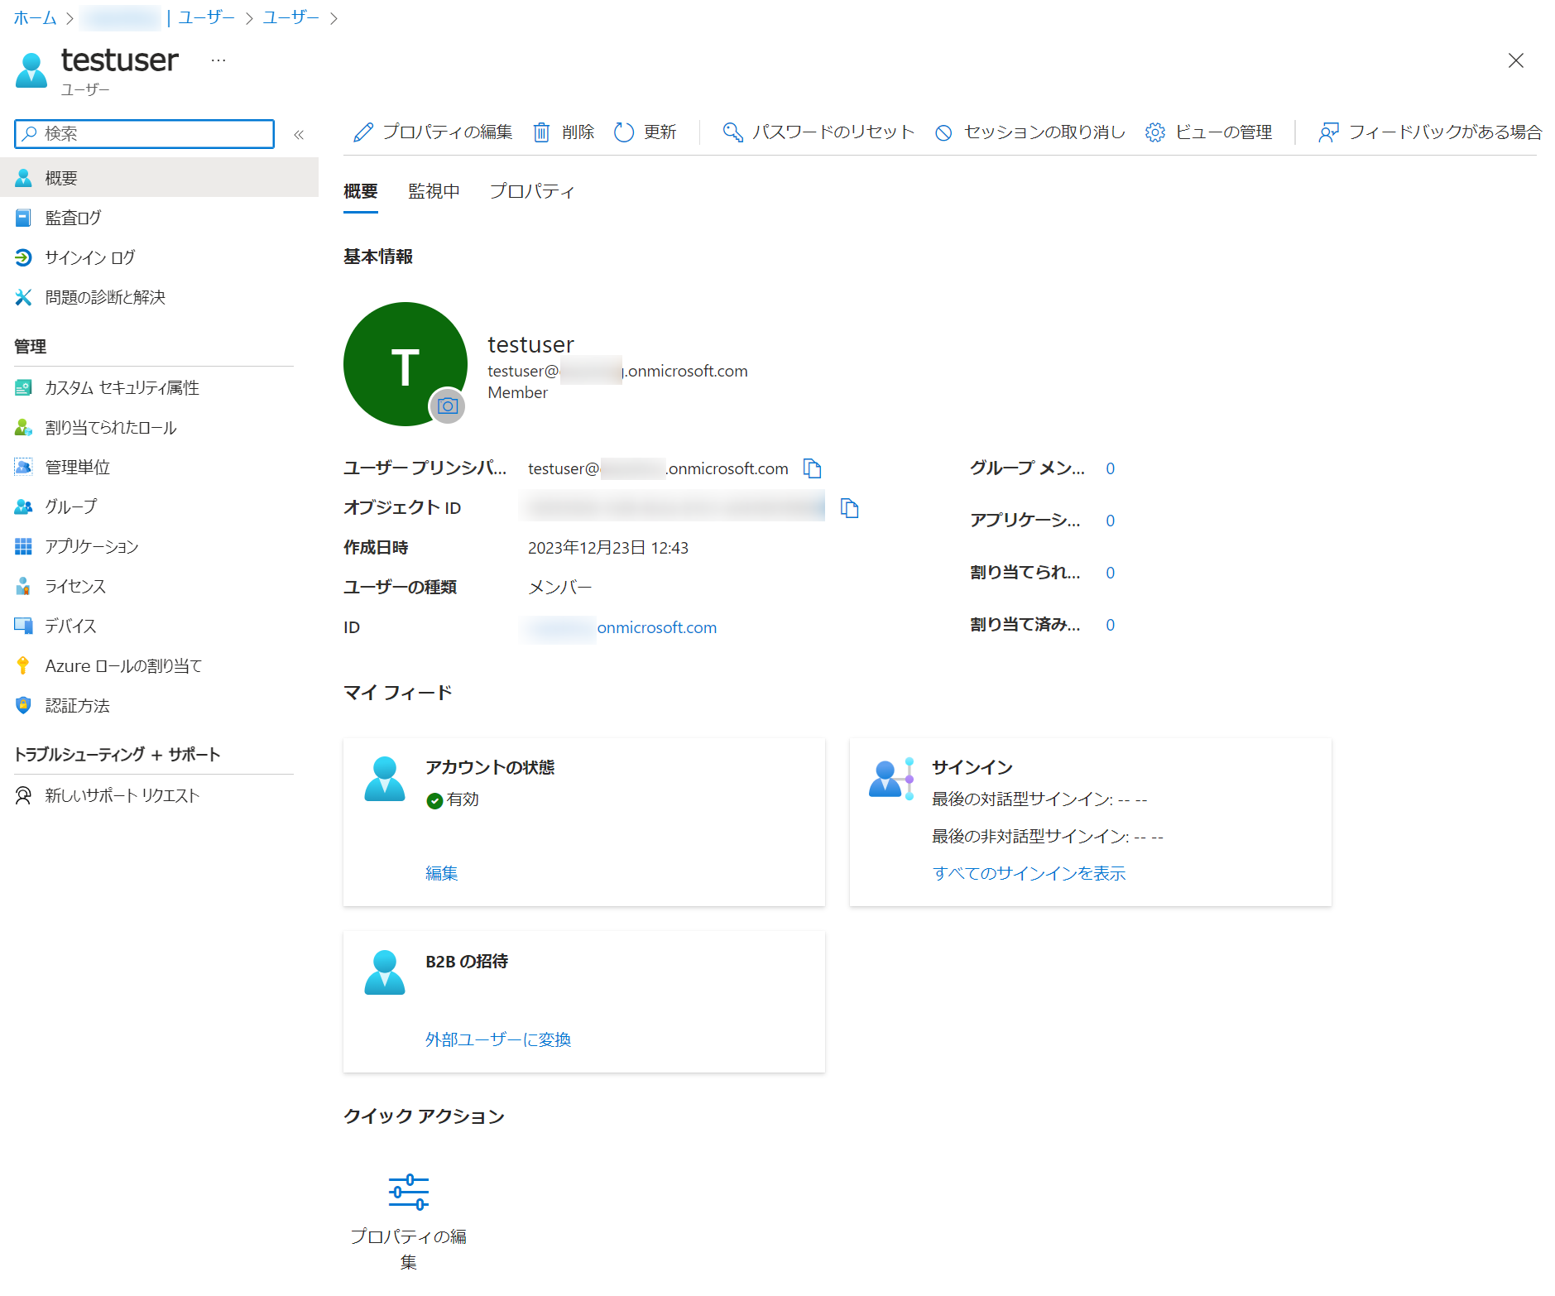Click the フィードバック person icon
The image size is (1555, 1296).
point(1329,132)
